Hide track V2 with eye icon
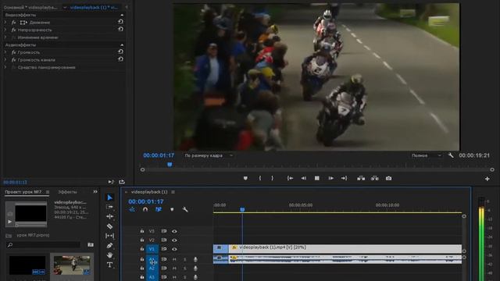The height and width of the screenshot is (281, 500). (x=174, y=240)
